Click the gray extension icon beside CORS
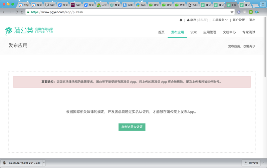The height and width of the screenshot is (168, 267). click(245, 12)
